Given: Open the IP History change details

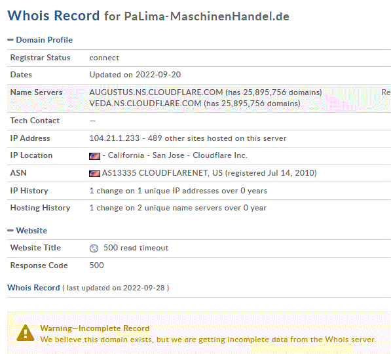Looking at the screenshot, I should (x=178, y=191).
